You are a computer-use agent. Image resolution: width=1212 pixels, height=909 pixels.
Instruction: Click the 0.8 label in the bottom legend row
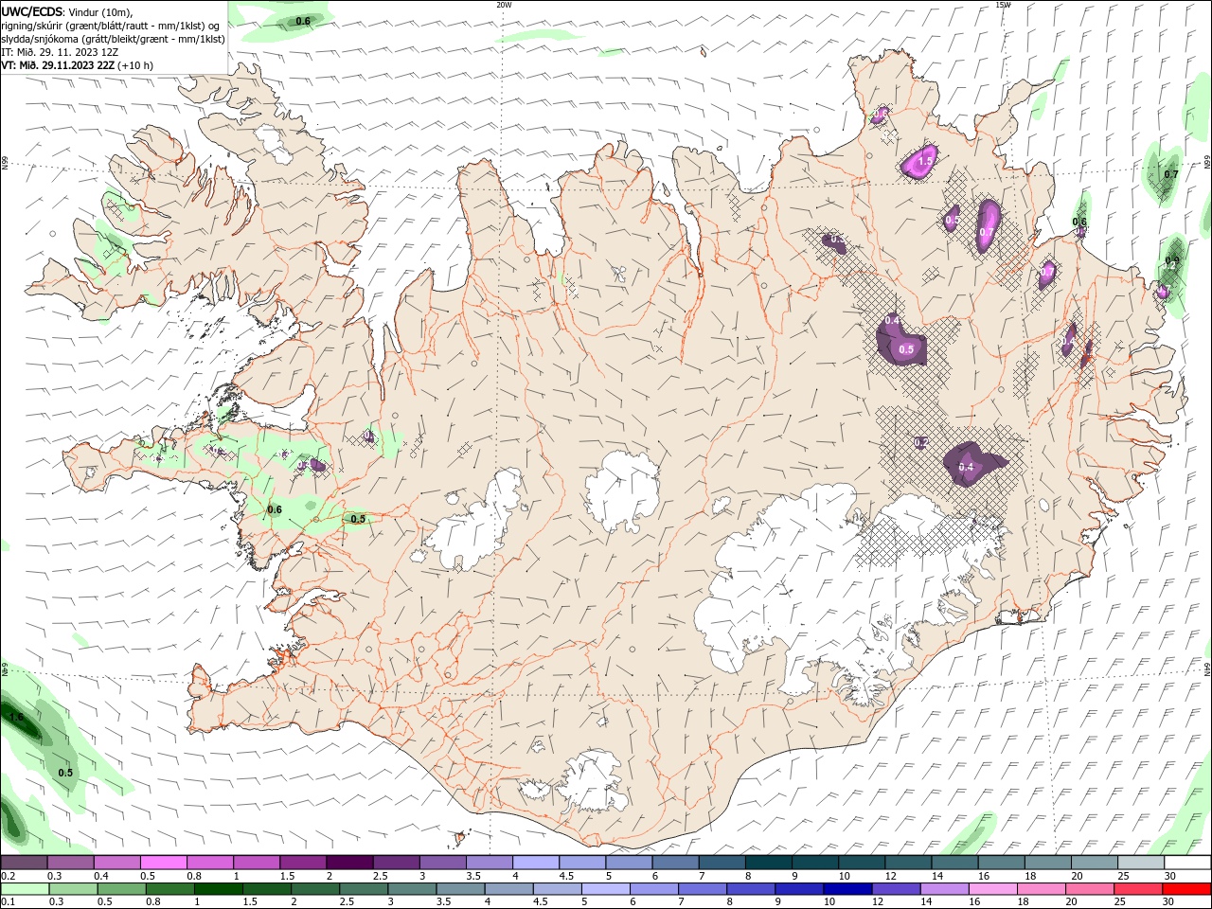pos(153,902)
